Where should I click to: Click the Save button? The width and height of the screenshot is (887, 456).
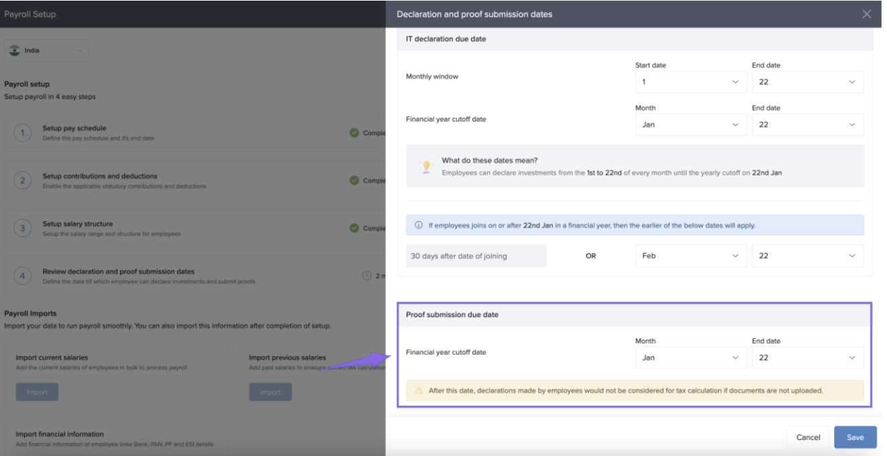pyautogui.click(x=855, y=437)
